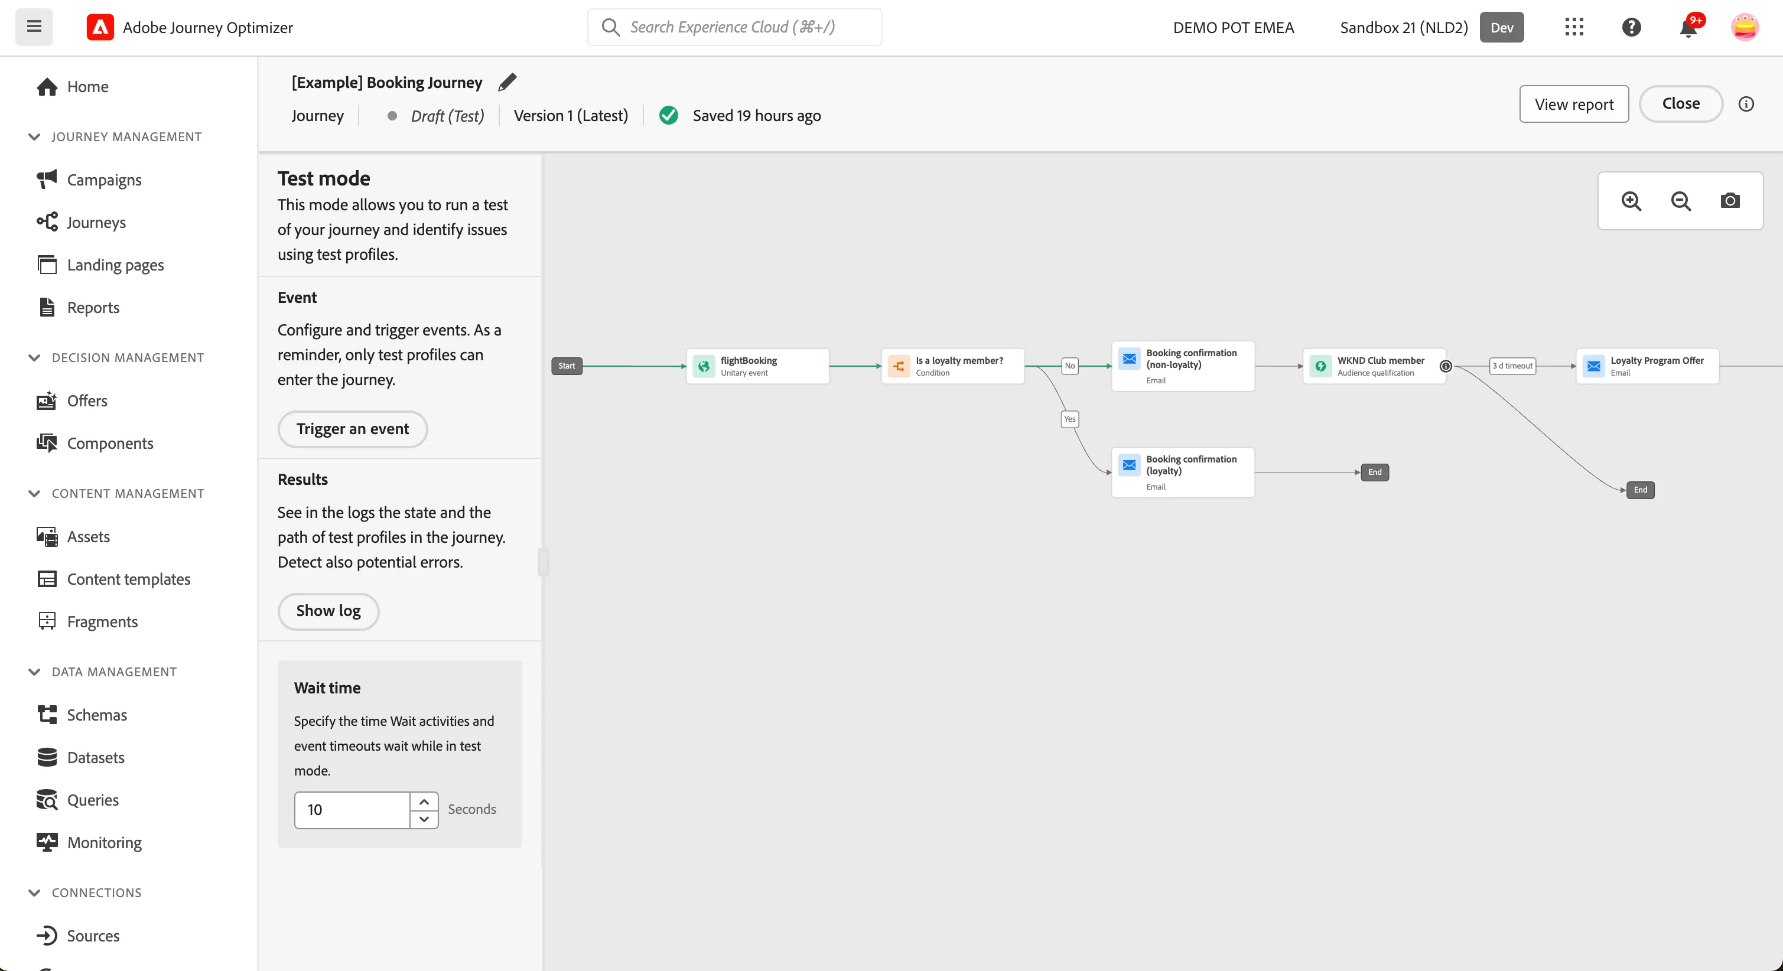Collapse Content Management section

pos(34,493)
